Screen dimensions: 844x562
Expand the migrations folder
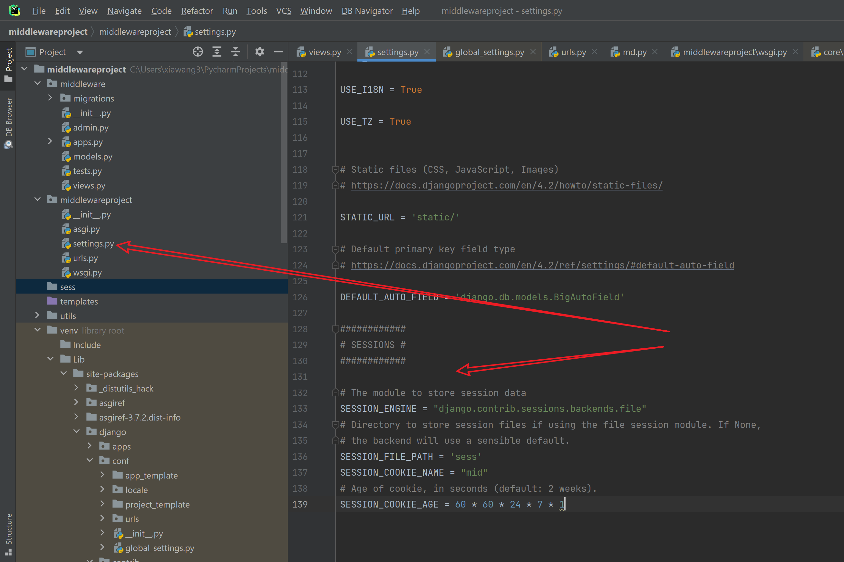[50, 98]
